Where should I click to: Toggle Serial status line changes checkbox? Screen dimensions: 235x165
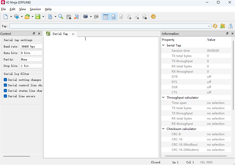[x=5, y=91]
